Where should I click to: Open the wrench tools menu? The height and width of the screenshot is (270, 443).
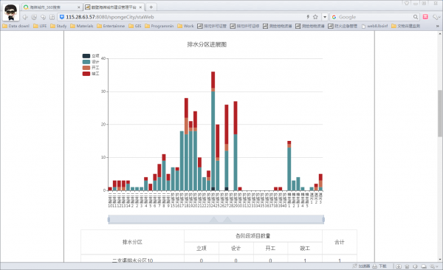[436, 17]
